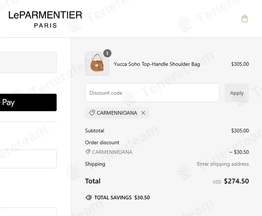Focus the grey input field left of the product

[x=28, y=62]
